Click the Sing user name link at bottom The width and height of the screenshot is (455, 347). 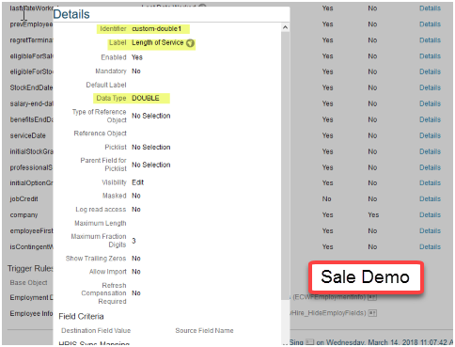(296, 342)
